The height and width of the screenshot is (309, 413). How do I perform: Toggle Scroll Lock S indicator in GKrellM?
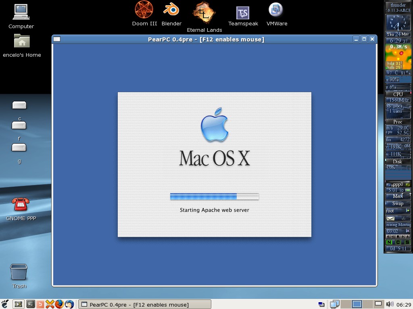tap(407, 242)
